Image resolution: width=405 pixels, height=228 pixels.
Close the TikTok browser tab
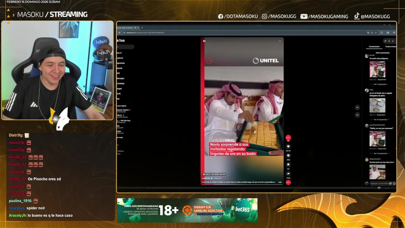coord(138,28)
